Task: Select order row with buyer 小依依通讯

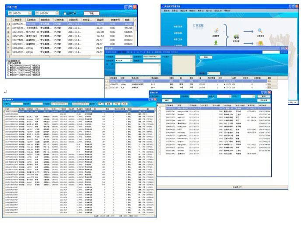Action: pyautogui.click(x=70, y=28)
